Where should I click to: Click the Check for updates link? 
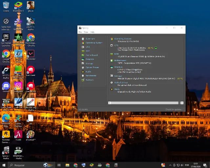click(174, 109)
